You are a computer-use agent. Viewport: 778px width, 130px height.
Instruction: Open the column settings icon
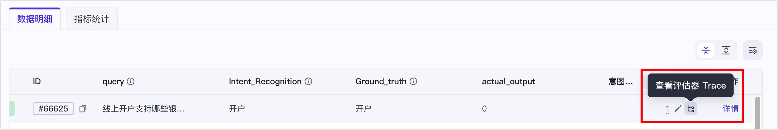[752, 50]
